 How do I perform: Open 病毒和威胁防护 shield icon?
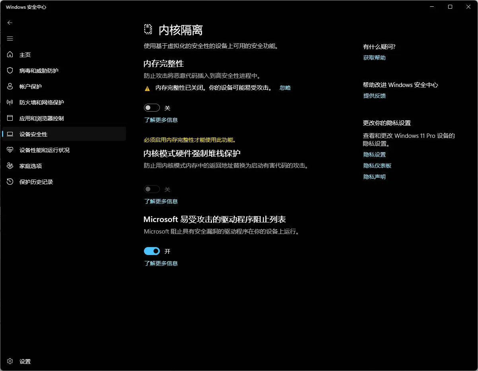(x=10, y=71)
